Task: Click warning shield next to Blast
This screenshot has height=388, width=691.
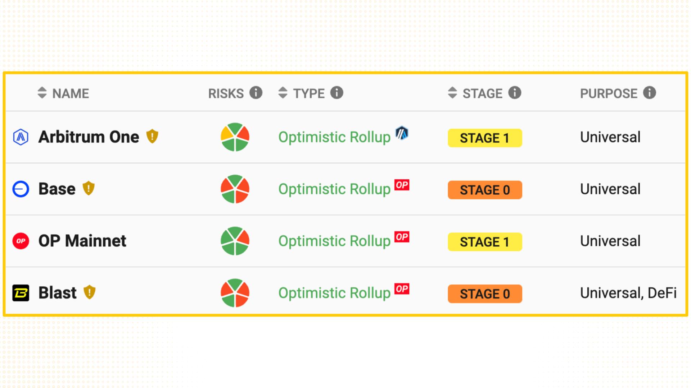Action: click(x=89, y=292)
